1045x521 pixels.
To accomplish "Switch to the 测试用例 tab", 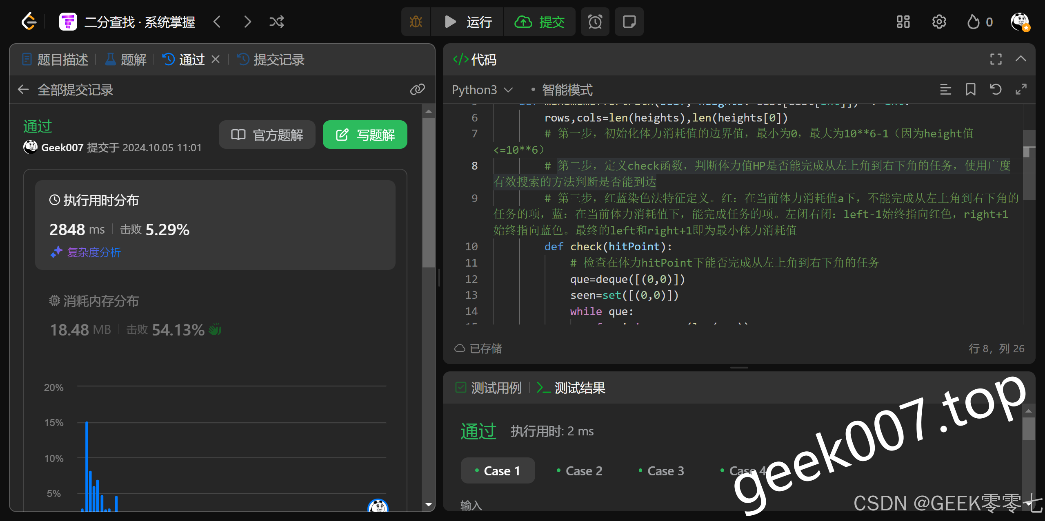I will [x=489, y=388].
